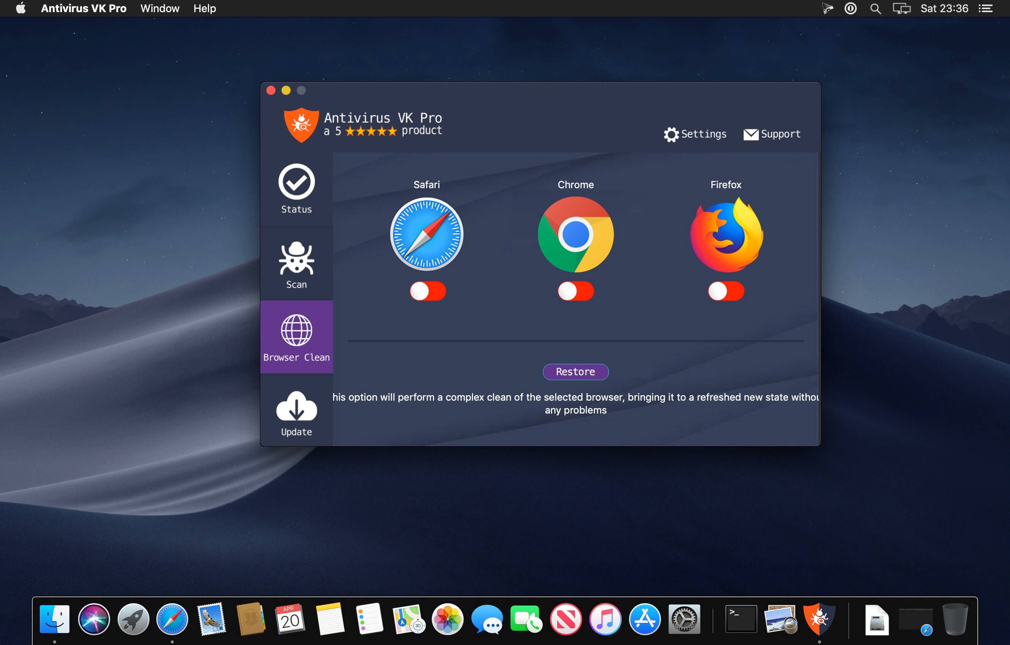The height and width of the screenshot is (645, 1010).
Task: Open iTunes music app from the Dock
Action: click(605, 619)
